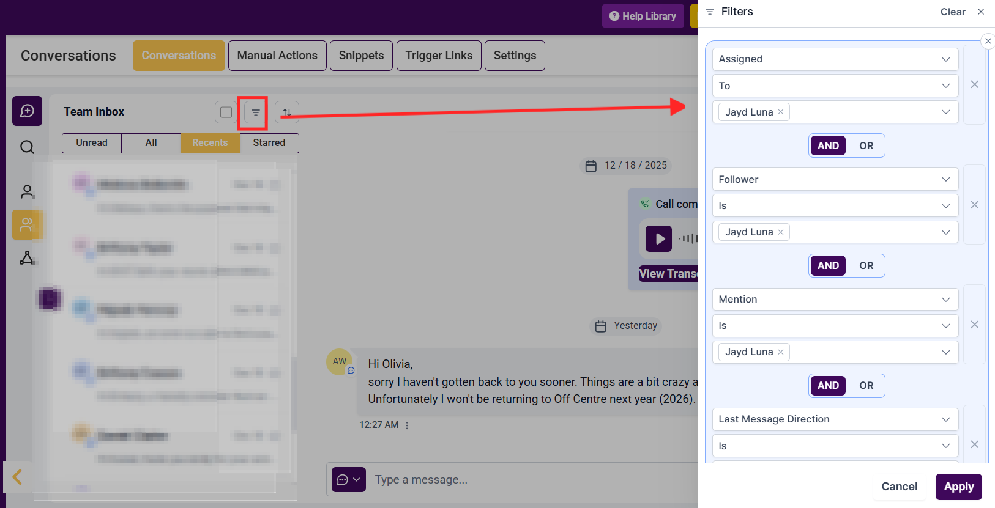Show All conversations

coord(151,143)
